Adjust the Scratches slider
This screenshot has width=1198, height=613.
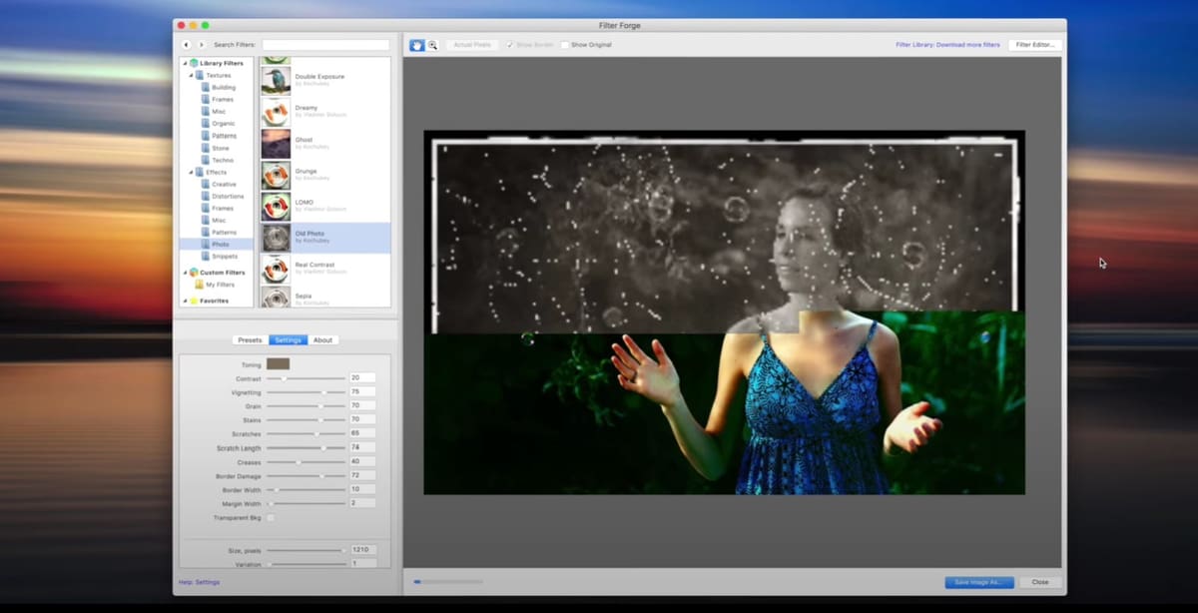305,434
